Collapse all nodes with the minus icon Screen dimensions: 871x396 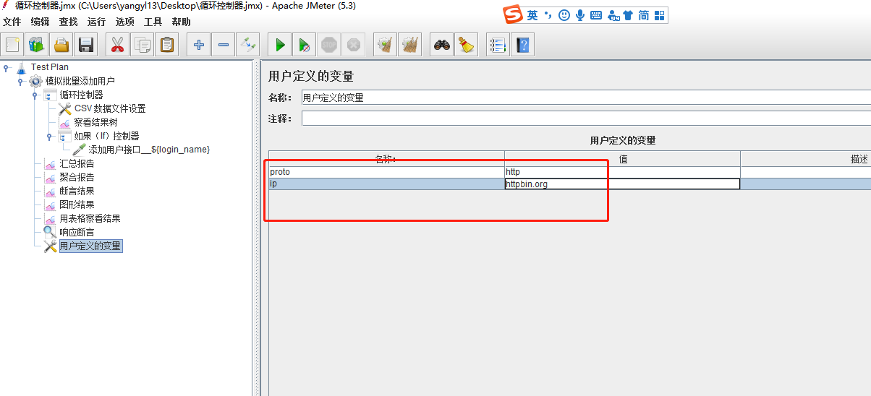coord(223,45)
